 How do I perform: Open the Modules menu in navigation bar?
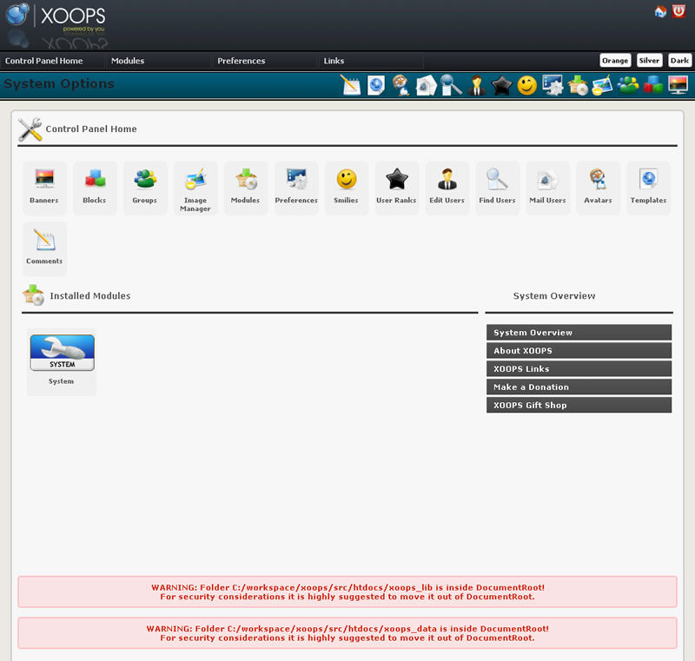pos(128,61)
